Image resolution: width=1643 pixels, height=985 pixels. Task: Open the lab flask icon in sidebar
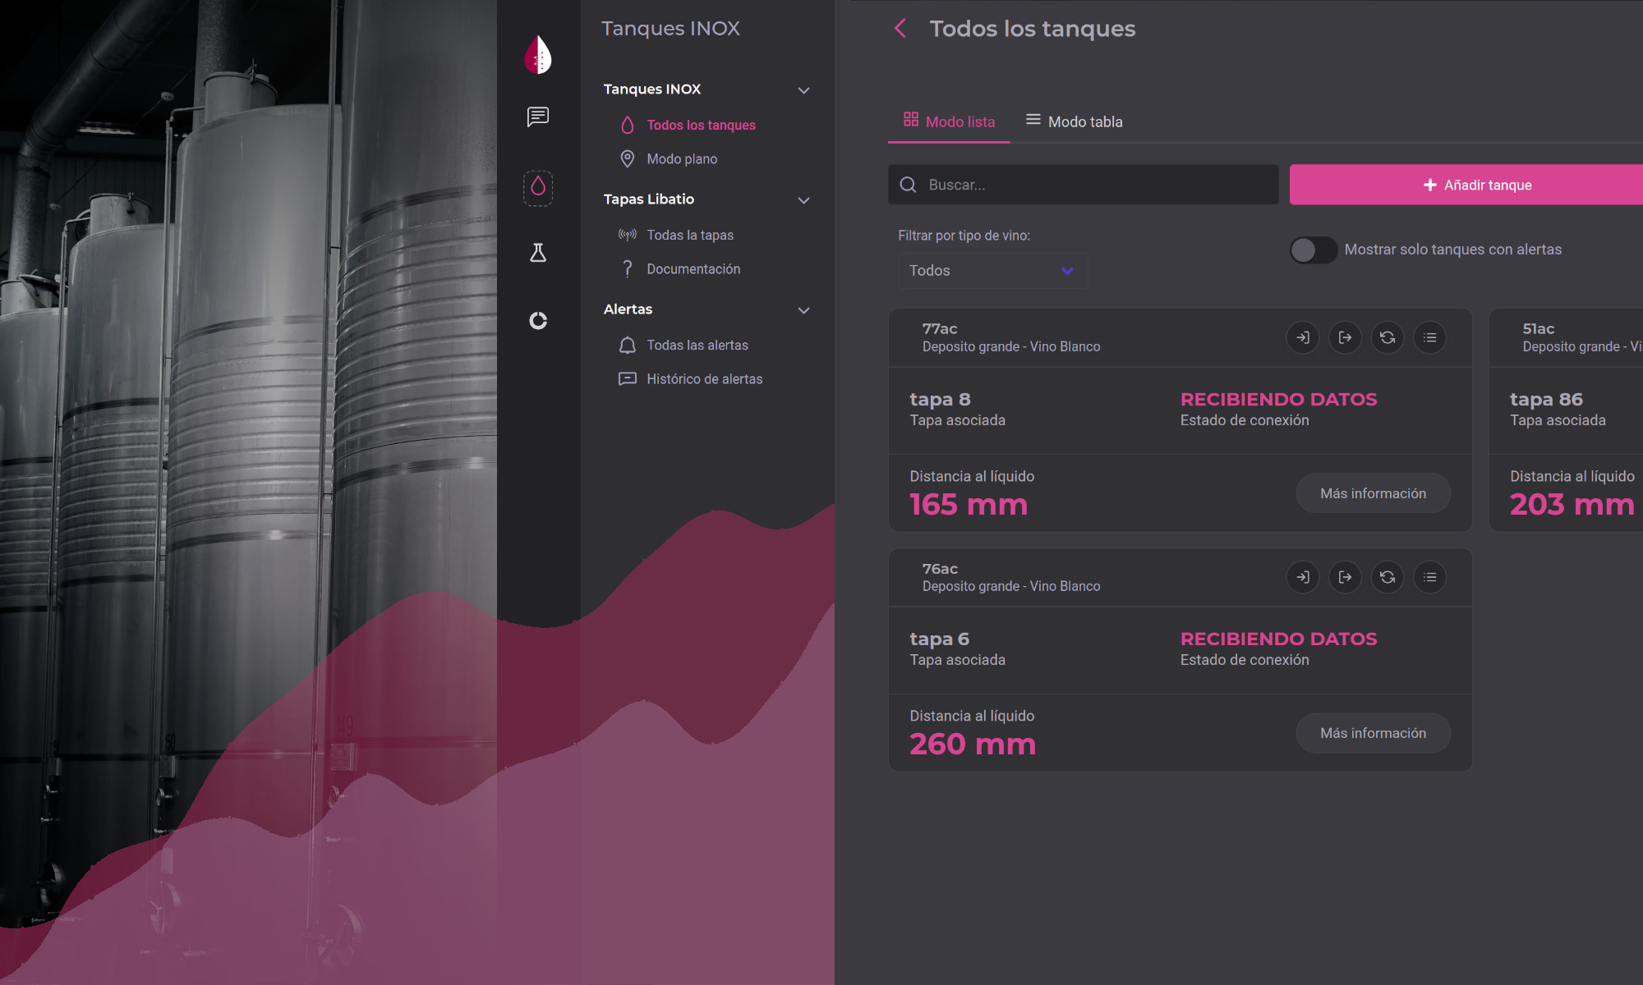point(538,253)
